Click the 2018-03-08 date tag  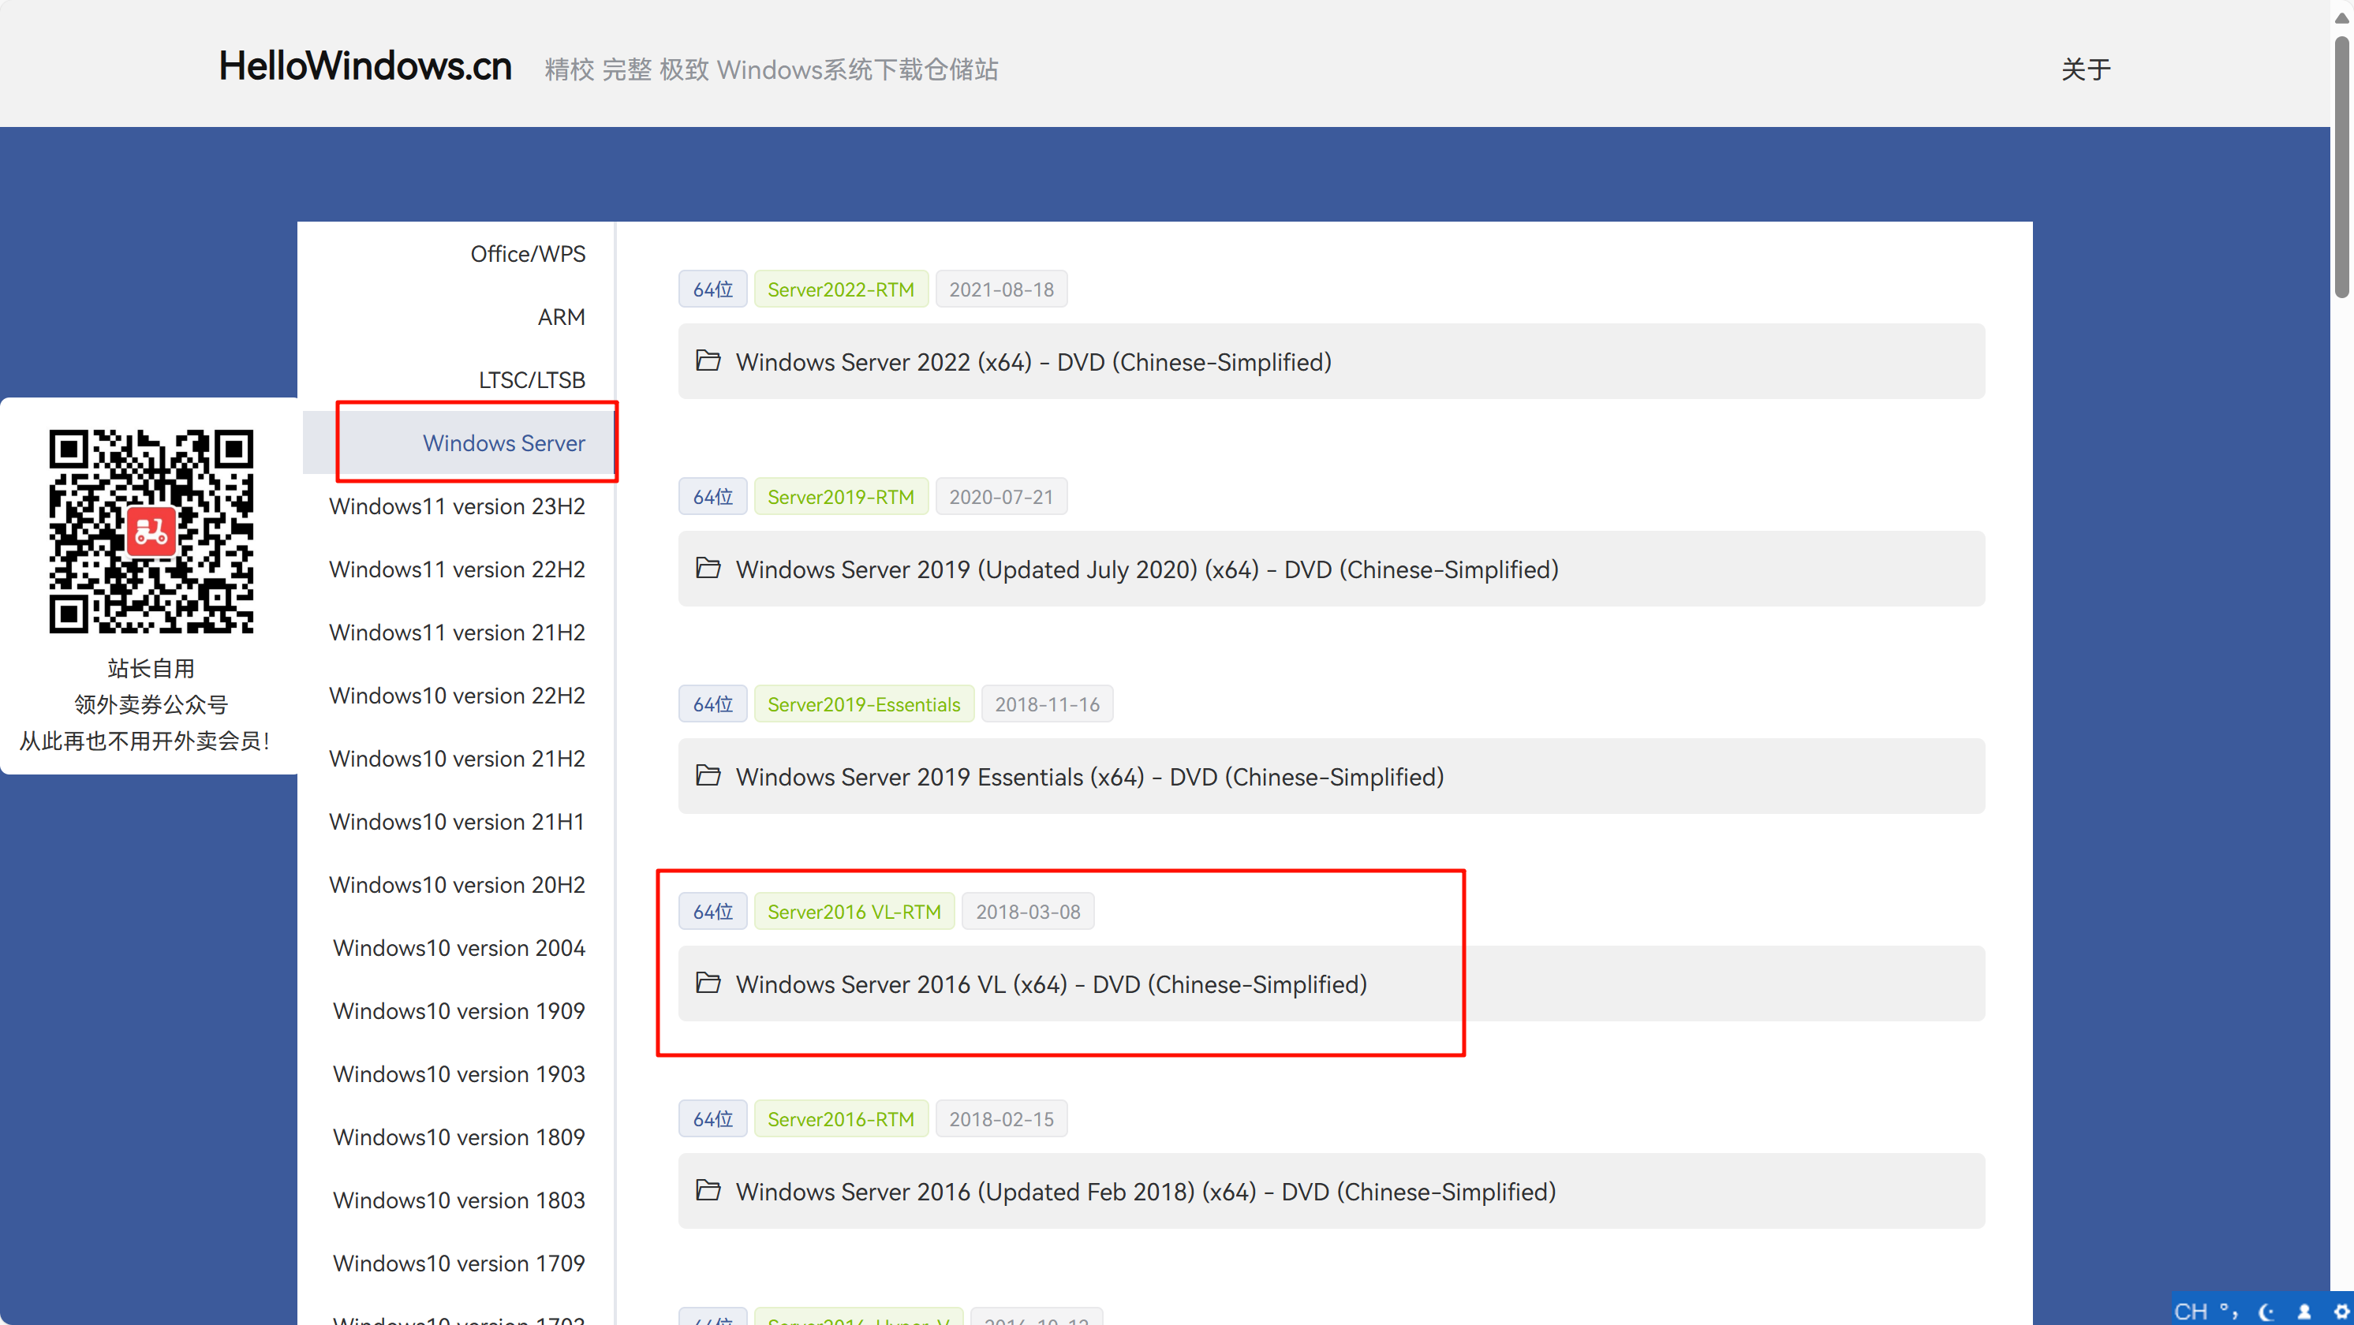coord(1027,911)
